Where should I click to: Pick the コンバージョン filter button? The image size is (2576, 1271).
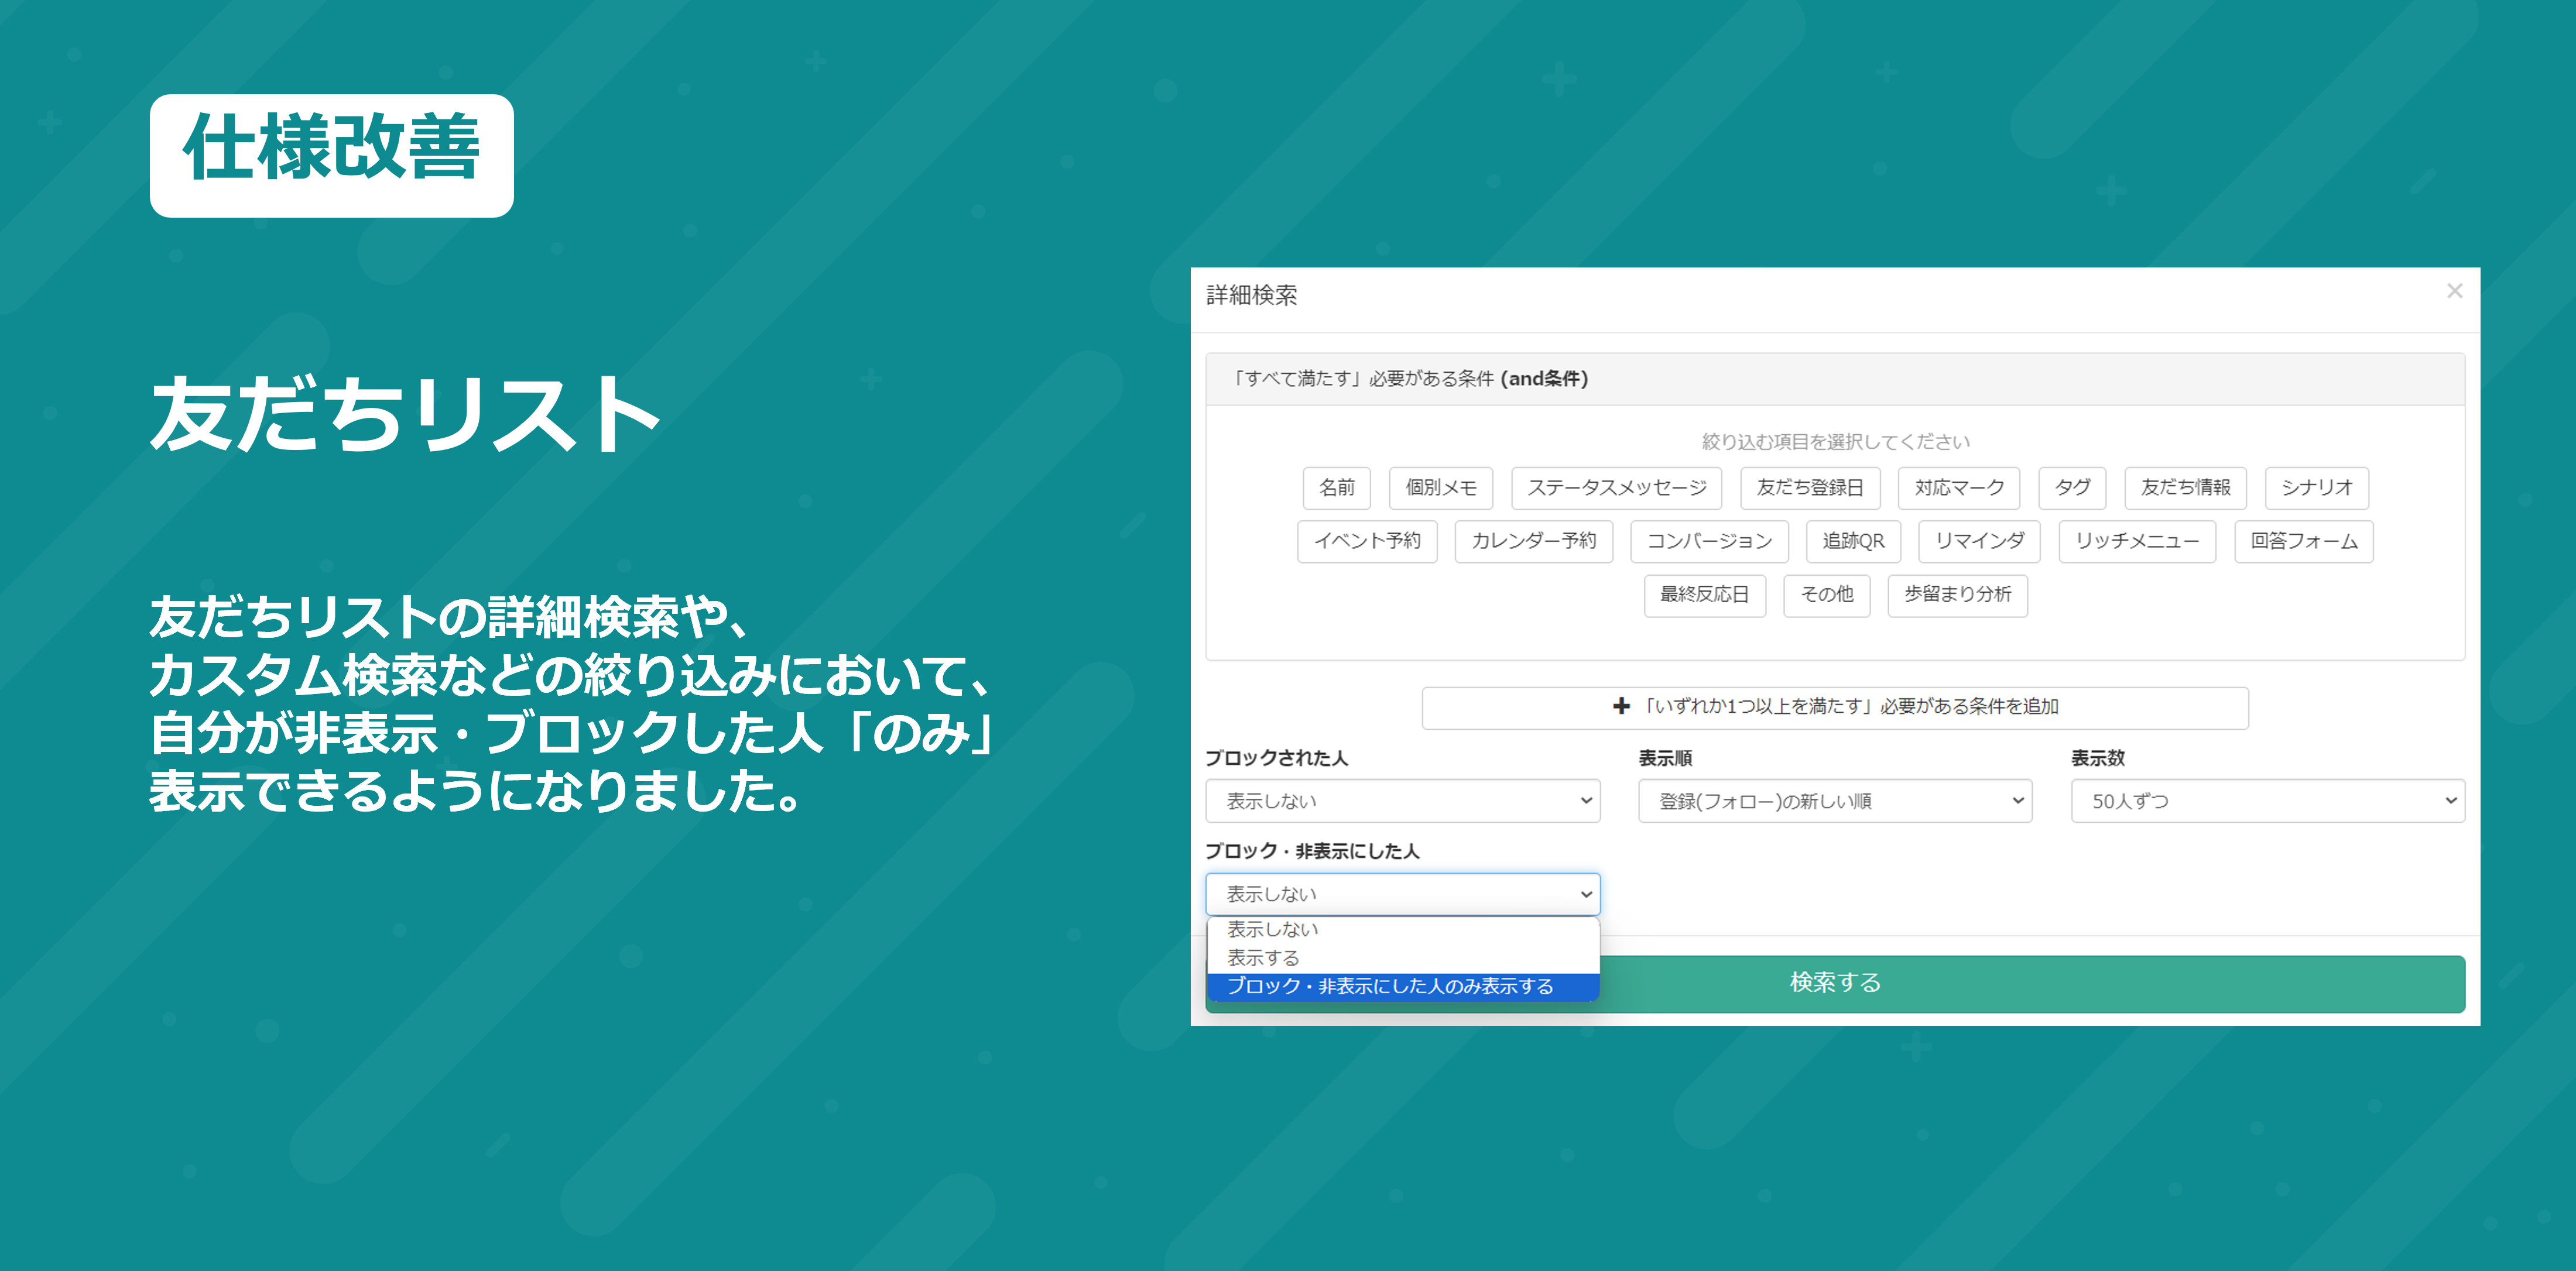pyautogui.click(x=1709, y=541)
